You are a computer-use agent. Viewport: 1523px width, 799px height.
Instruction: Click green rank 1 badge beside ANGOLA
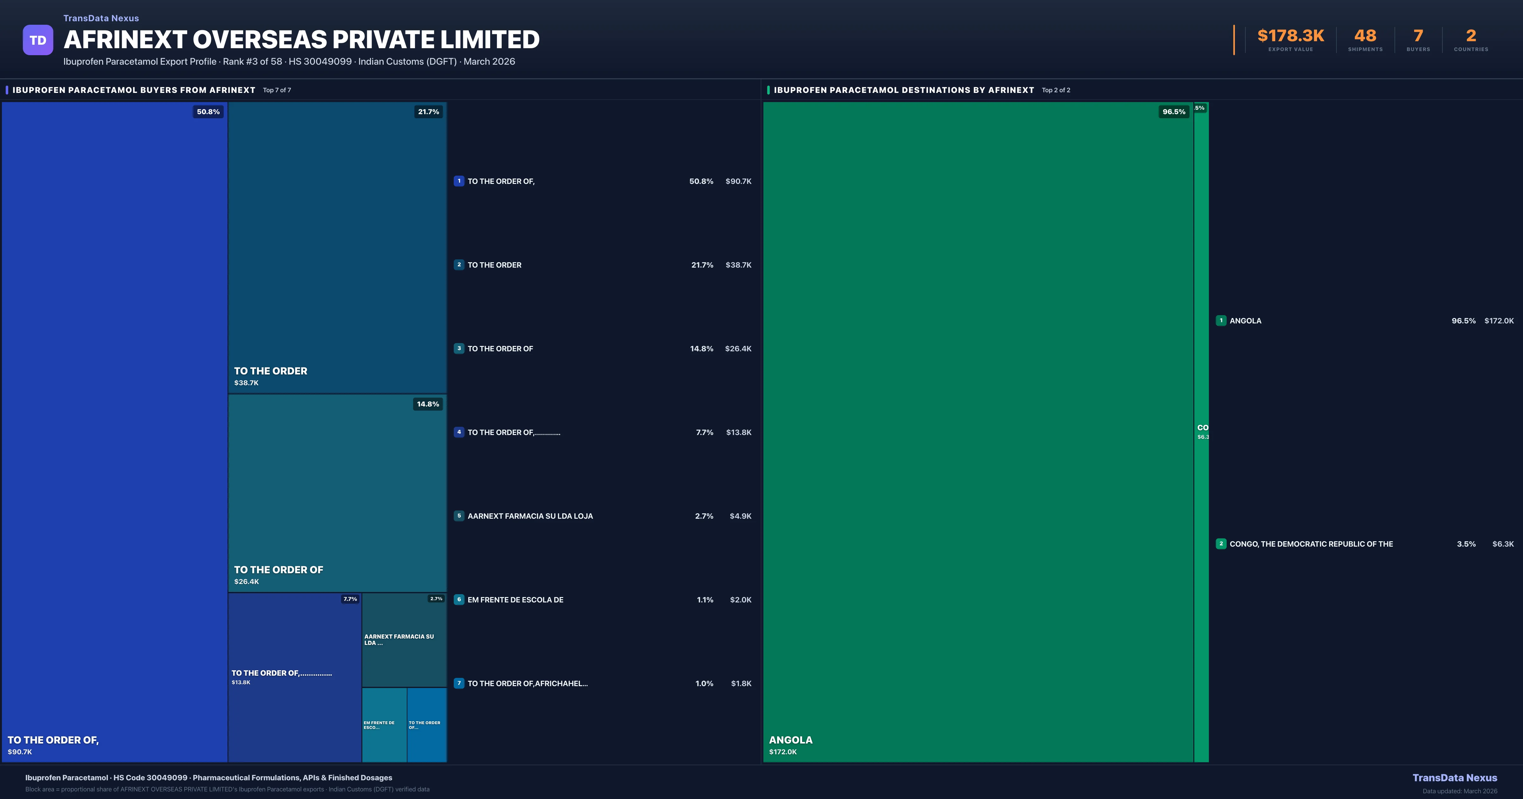tap(1221, 320)
